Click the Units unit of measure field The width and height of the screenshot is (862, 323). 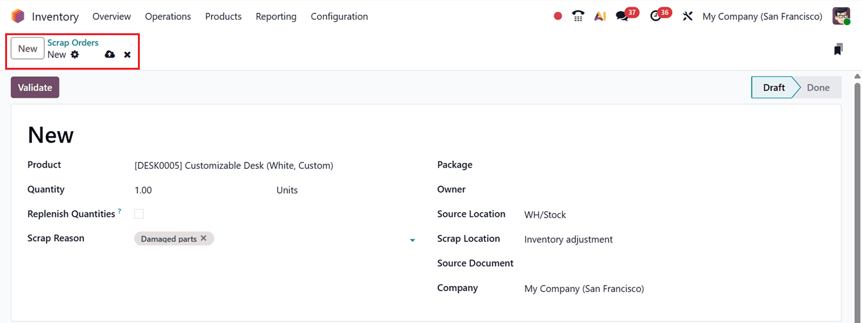tap(287, 190)
